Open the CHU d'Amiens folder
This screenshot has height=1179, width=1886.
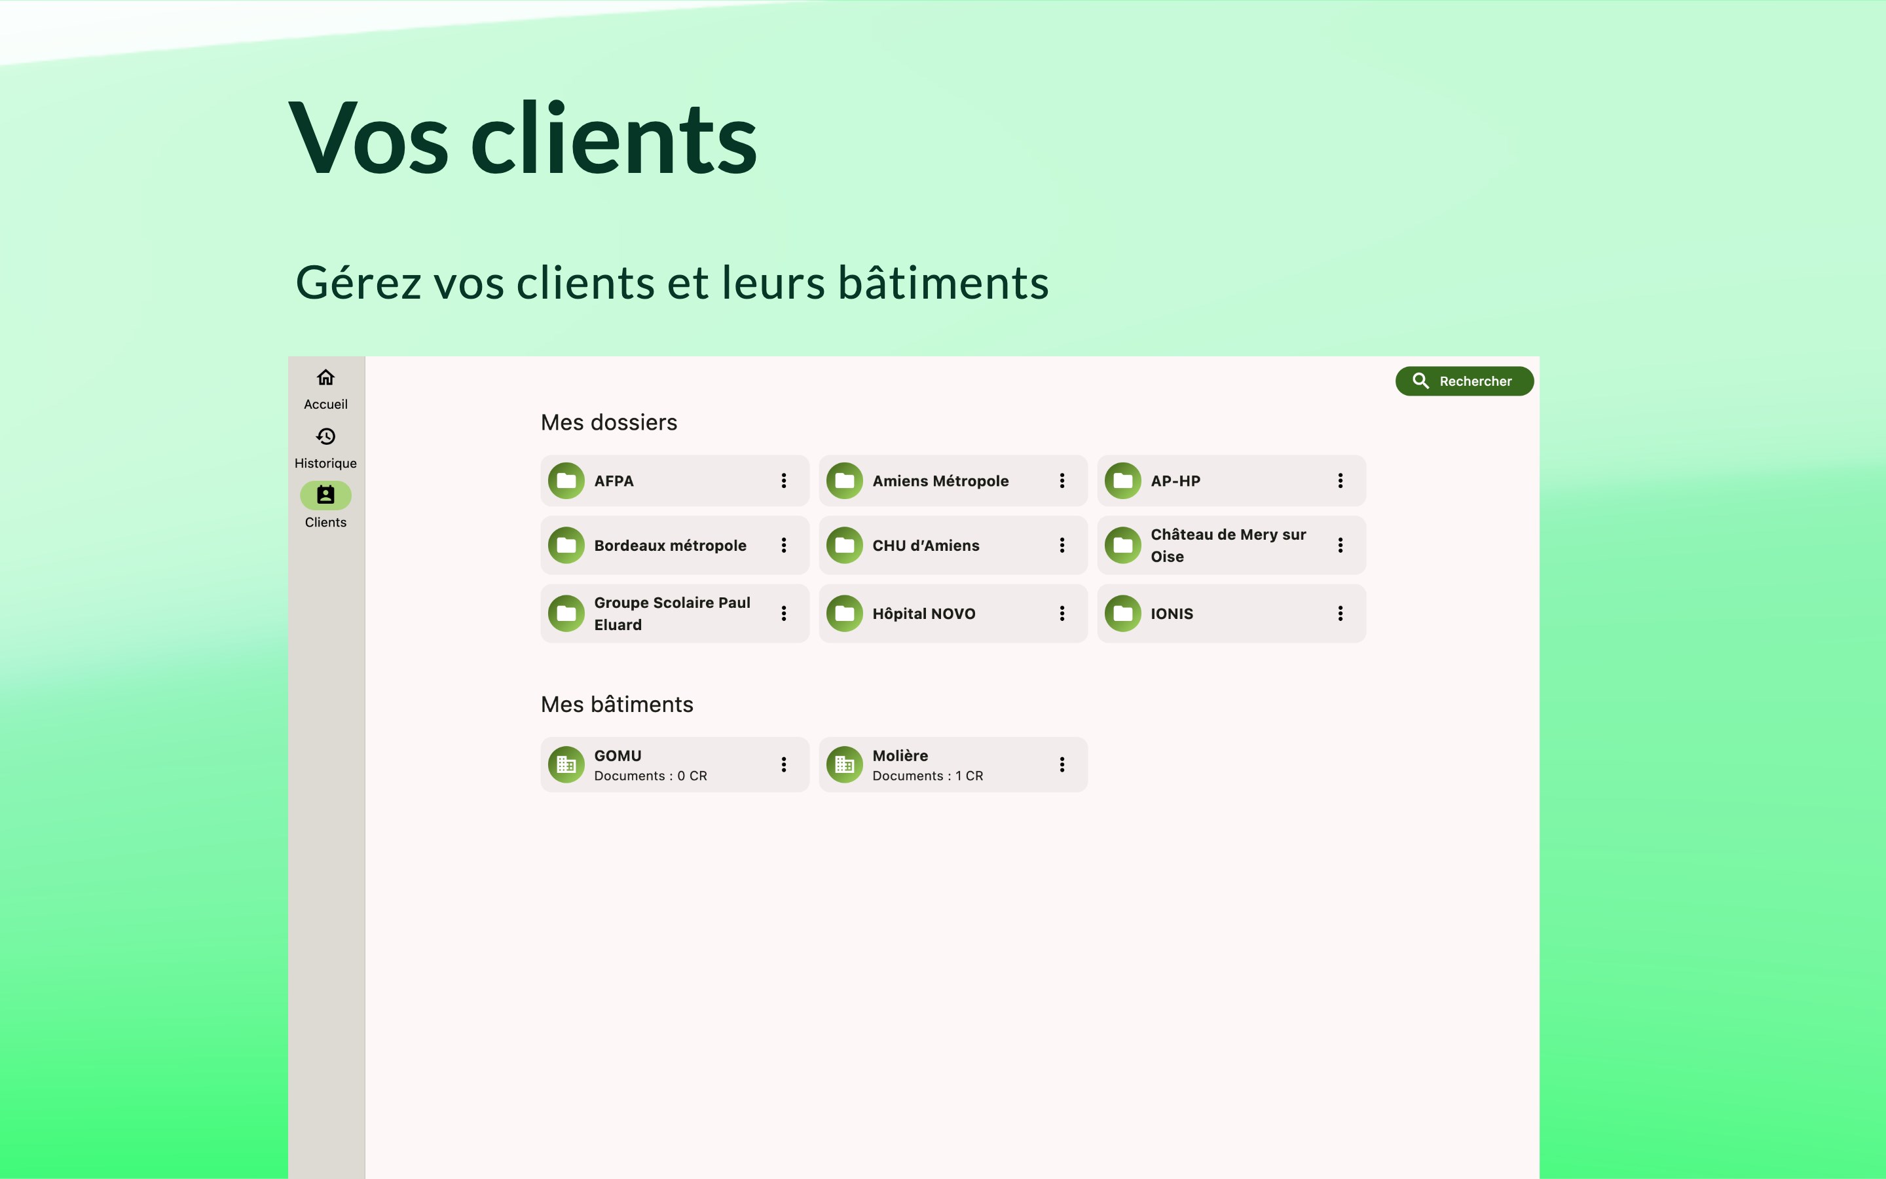click(925, 546)
